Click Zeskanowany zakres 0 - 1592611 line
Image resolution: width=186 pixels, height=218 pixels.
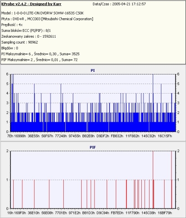click(29, 36)
